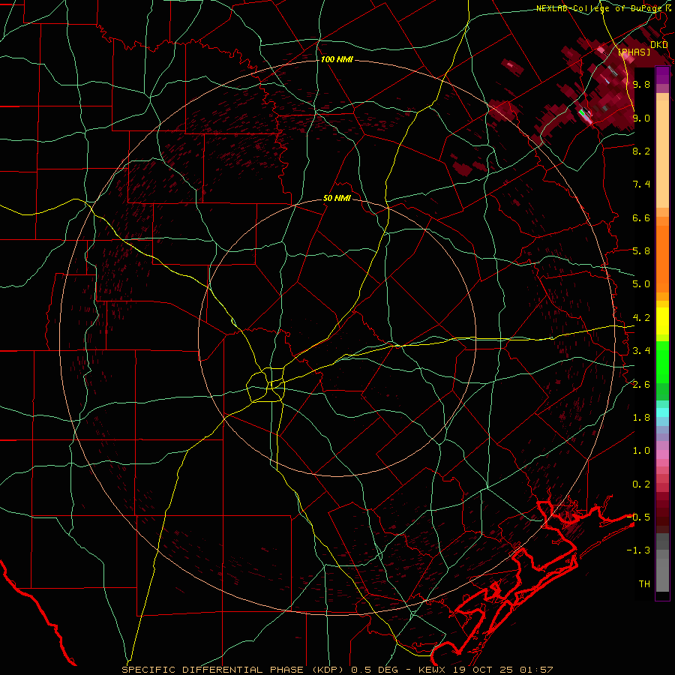Click the 2.6 value on color scale
Image resolution: width=675 pixels, height=675 pixels.
pos(641,384)
